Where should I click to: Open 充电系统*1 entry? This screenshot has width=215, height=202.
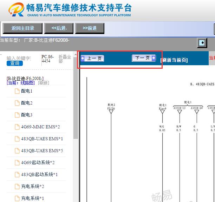(33, 198)
